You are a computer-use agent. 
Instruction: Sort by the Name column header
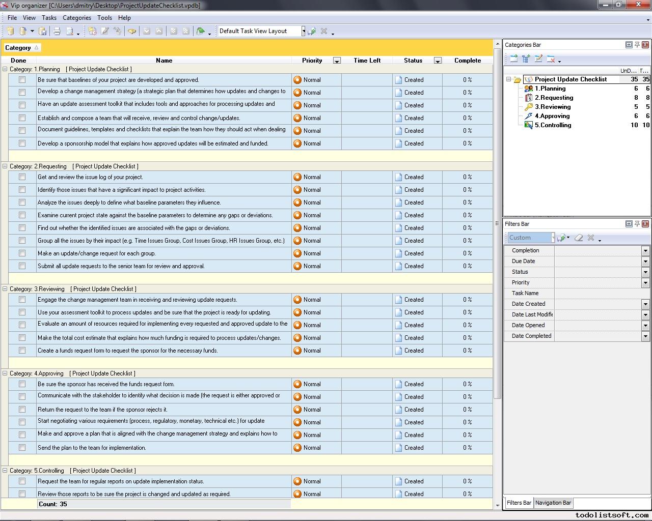164,61
